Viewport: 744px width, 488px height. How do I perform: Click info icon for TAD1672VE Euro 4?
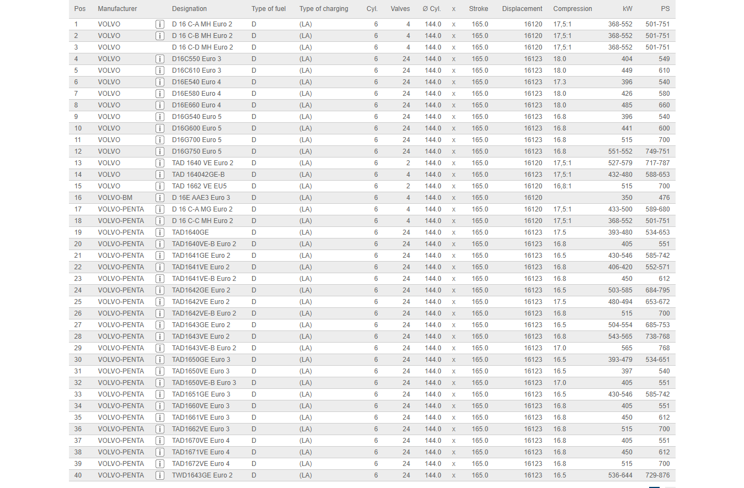tap(160, 464)
